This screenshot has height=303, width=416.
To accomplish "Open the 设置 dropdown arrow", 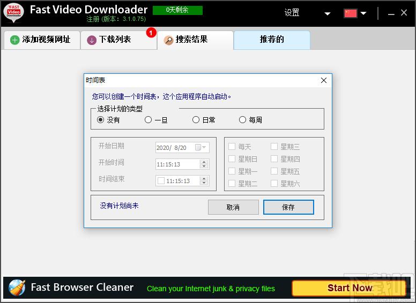I will click(x=328, y=13).
